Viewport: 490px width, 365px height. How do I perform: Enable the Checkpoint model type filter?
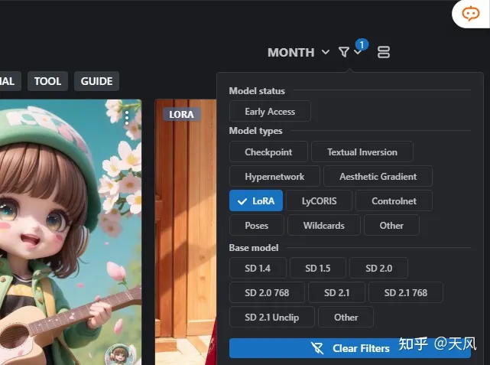(x=268, y=152)
